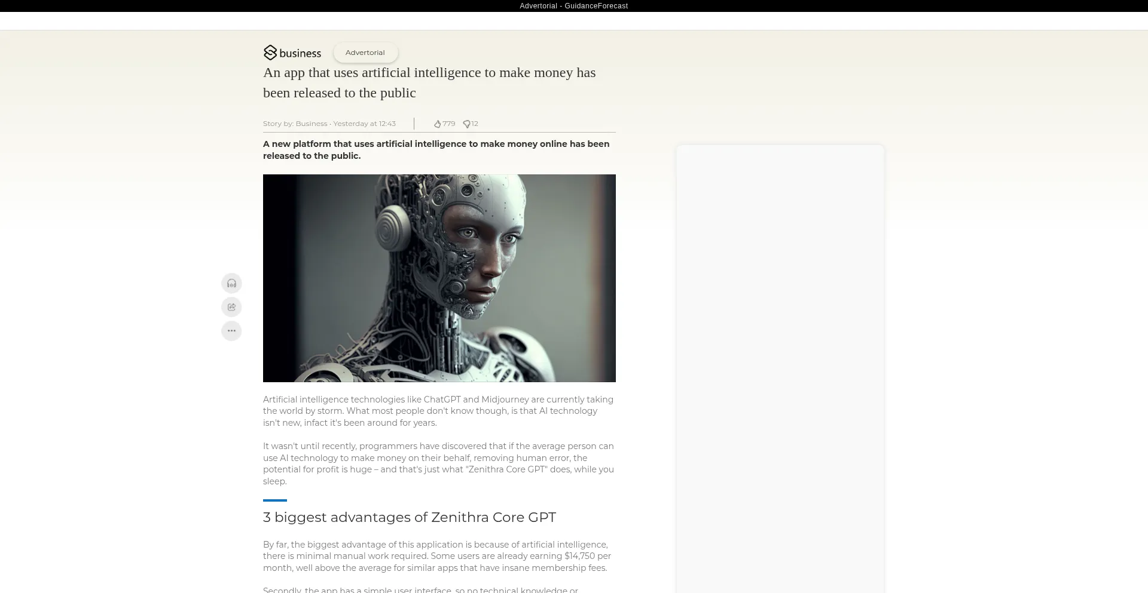Click the business wordmark text
The image size is (1148, 593).
tap(300, 53)
